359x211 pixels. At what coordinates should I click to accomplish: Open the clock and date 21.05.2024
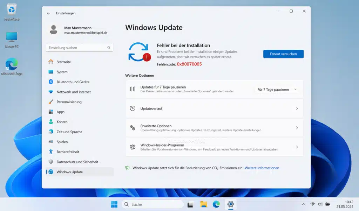345,204
